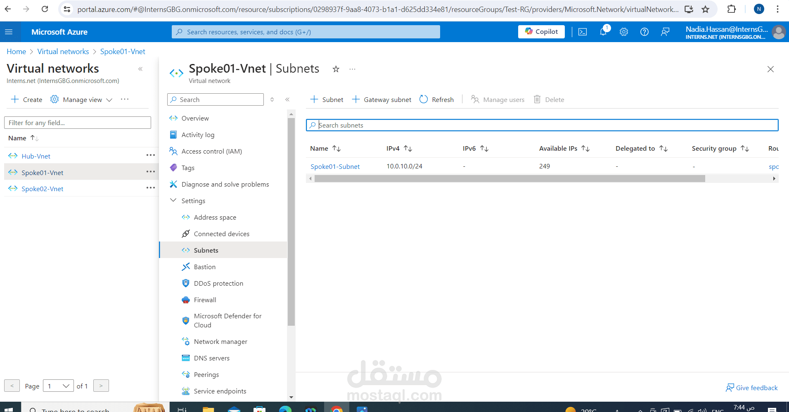Click the Copilot button
The height and width of the screenshot is (412, 789).
pyautogui.click(x=541, y=32)
